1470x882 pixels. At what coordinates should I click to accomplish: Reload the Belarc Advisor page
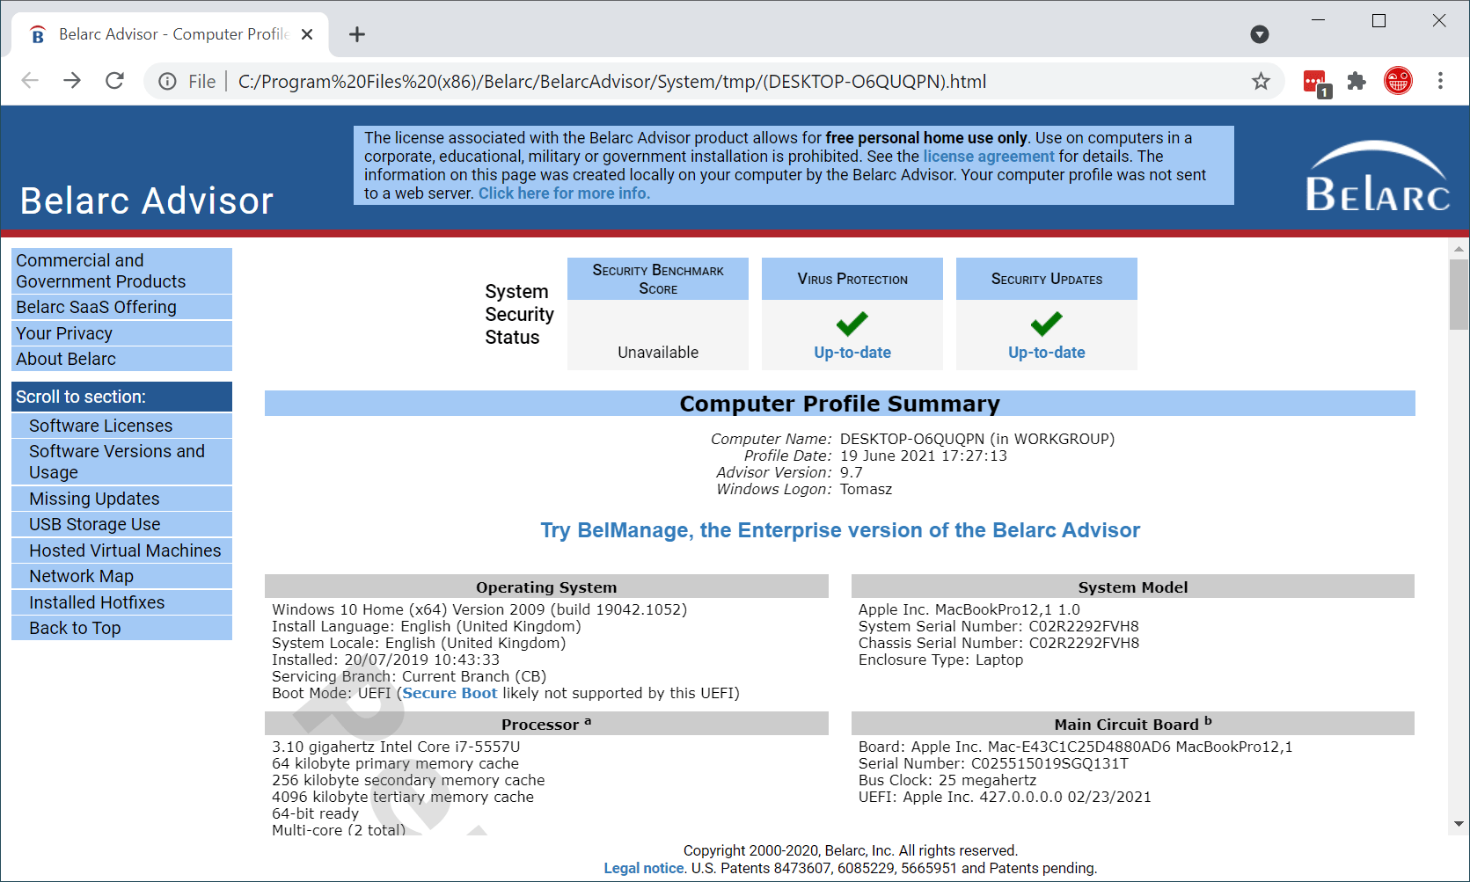click(114, 81)
